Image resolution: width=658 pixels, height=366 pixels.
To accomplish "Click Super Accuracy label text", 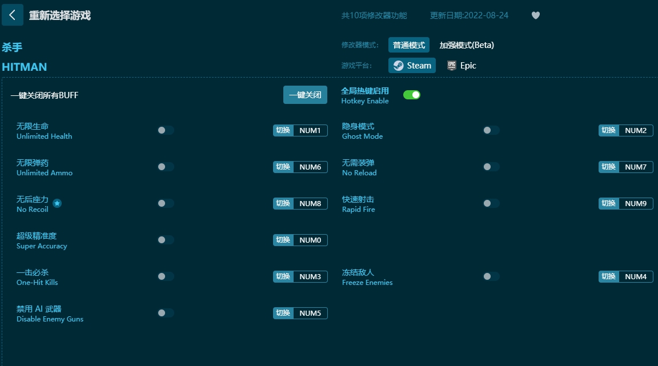I will (x=42, y=246).
